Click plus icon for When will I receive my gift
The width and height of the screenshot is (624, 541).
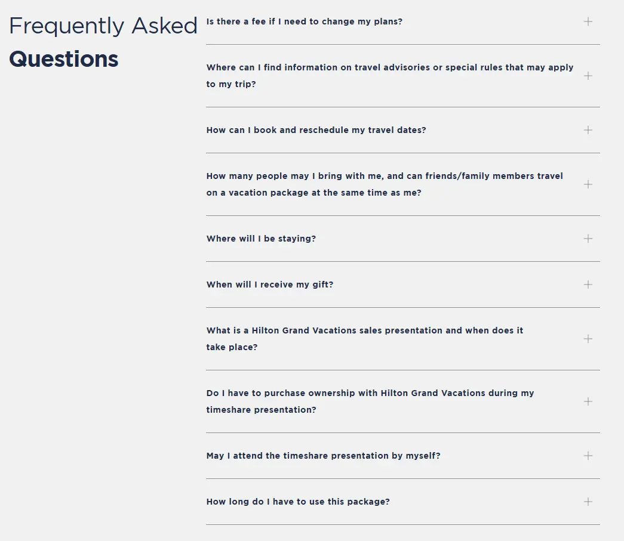click(588, 285)
